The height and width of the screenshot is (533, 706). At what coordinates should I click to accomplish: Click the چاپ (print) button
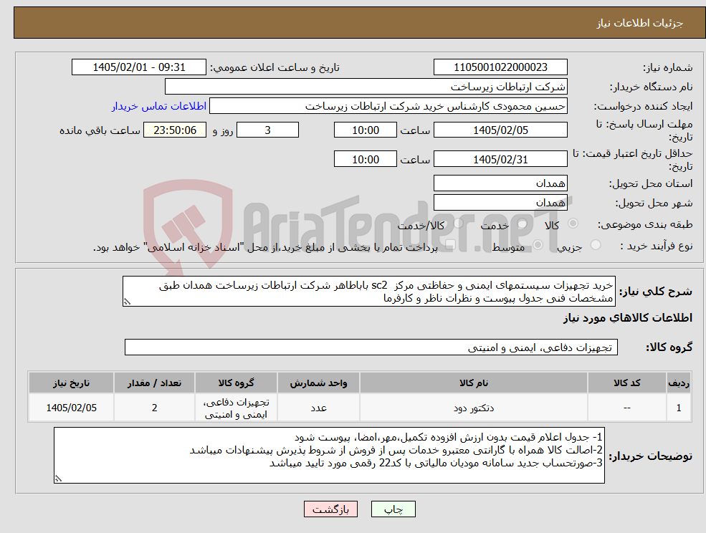[x=393, y=509]
